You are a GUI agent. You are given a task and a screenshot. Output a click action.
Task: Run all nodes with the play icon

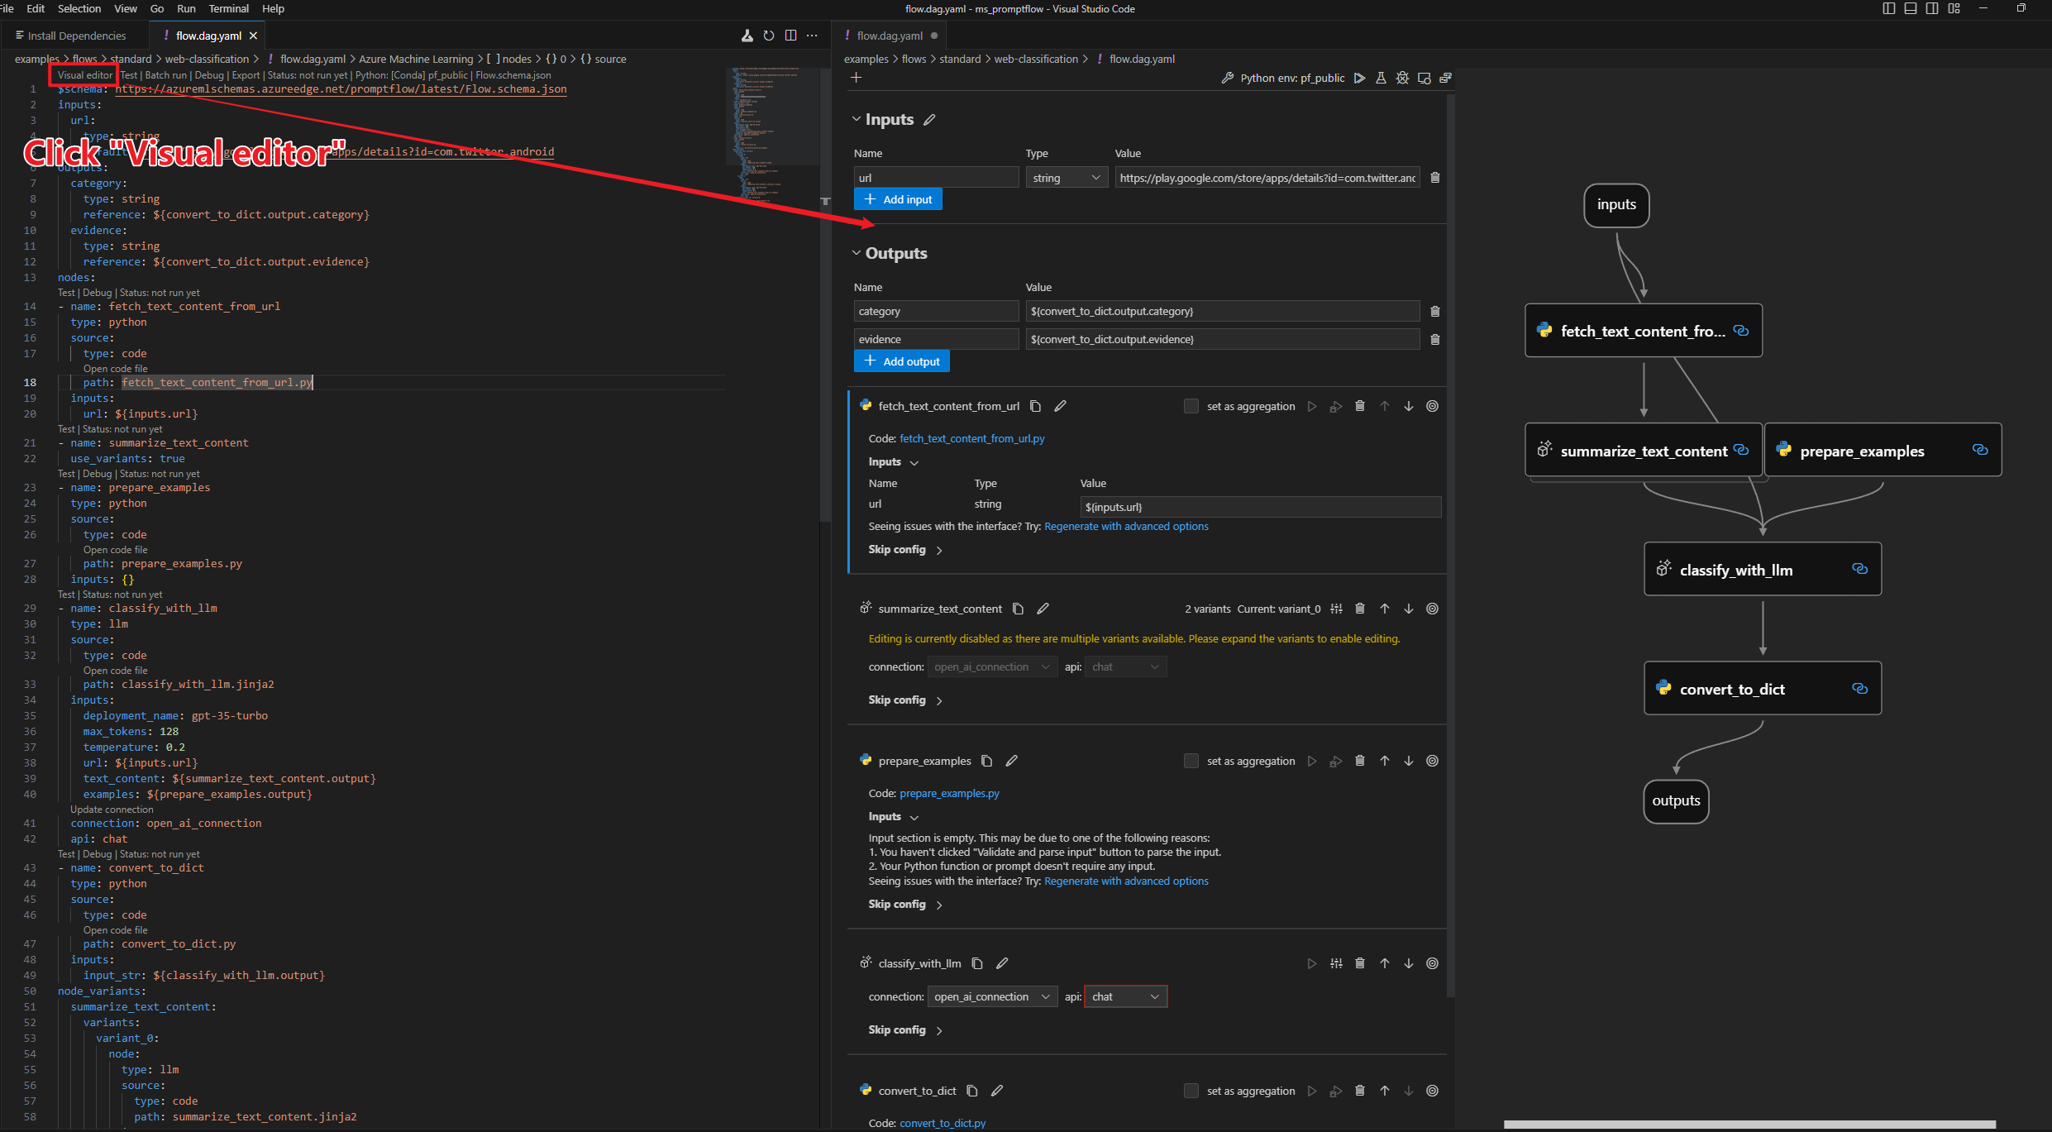(x=1358, y=78)
